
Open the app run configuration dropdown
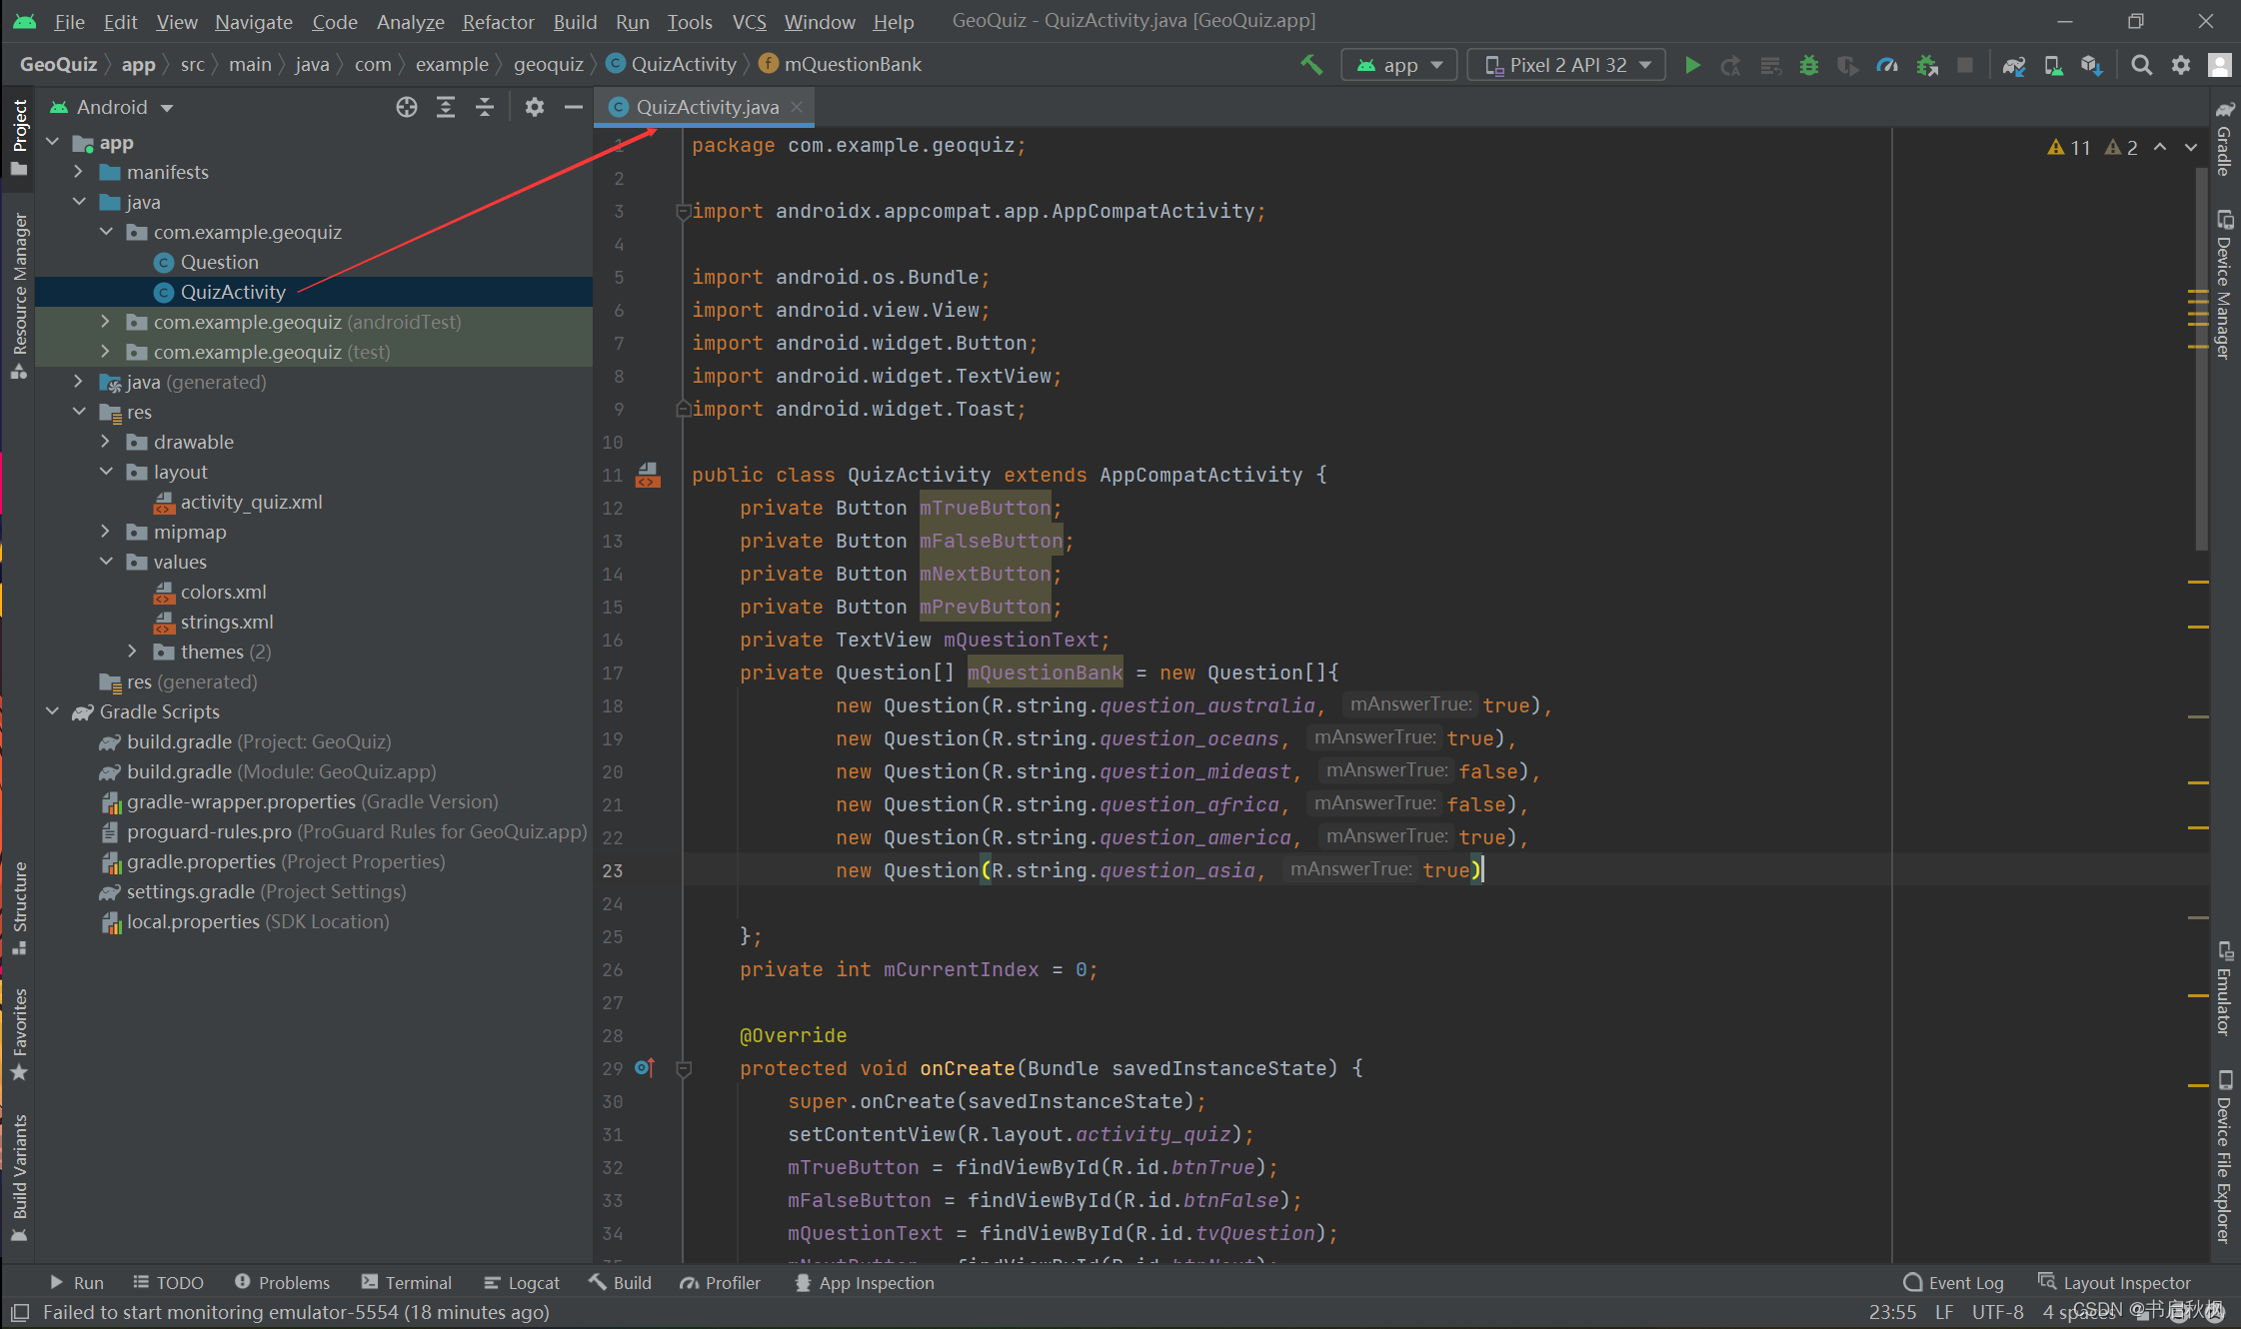point(1398,65)
